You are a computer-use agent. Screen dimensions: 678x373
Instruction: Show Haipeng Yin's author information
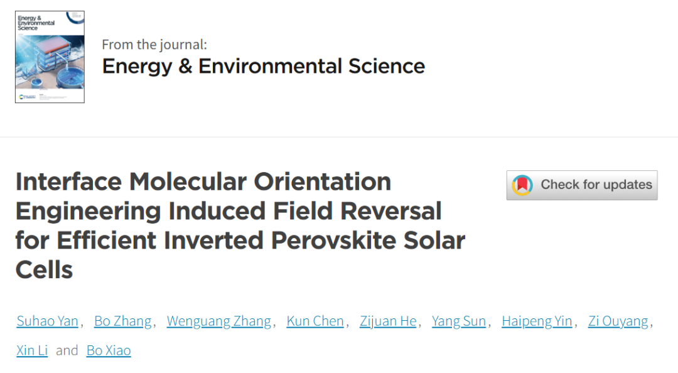(x=537, y=322)
